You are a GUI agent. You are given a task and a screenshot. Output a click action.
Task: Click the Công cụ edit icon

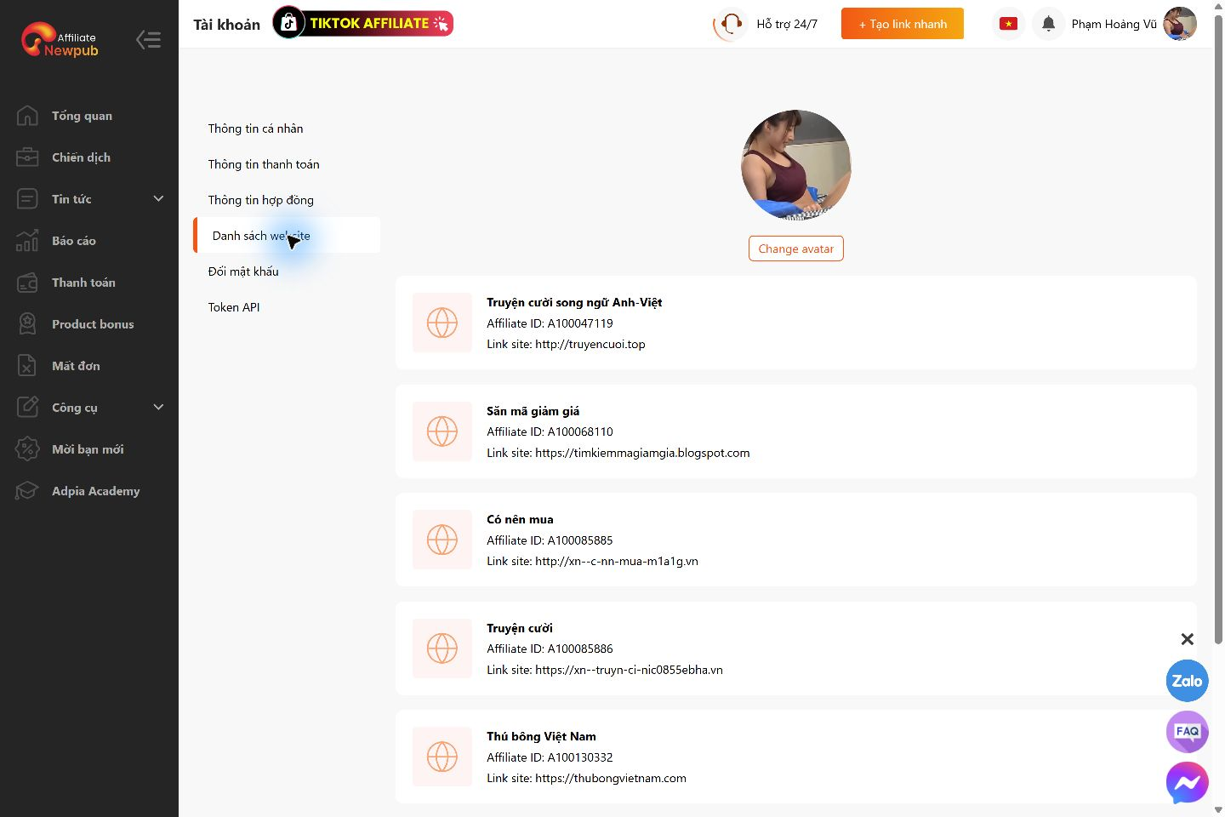(27, 408)
